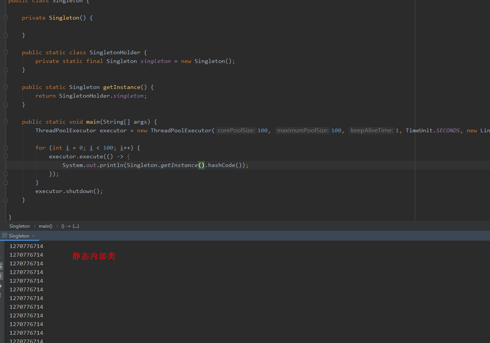
Task: Click the for loop closing fold marker
Action: click(6, 182)
